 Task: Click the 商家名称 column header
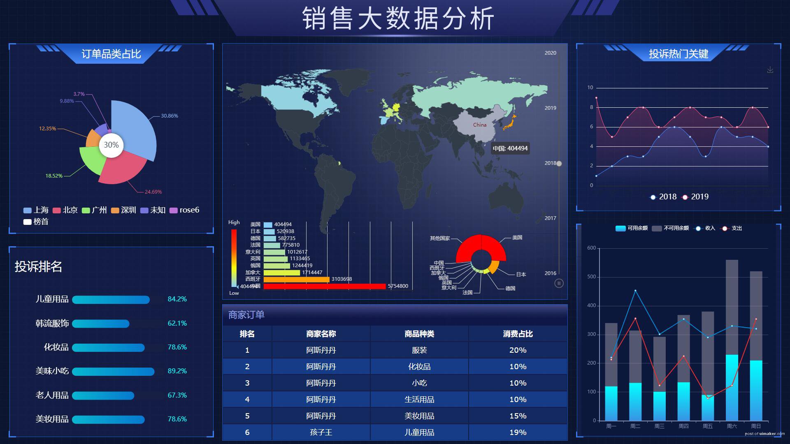point(321,334)
